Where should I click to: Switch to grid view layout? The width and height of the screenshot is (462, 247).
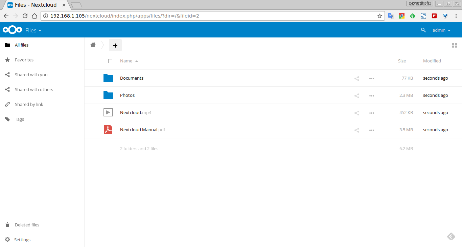pos(455,45)
